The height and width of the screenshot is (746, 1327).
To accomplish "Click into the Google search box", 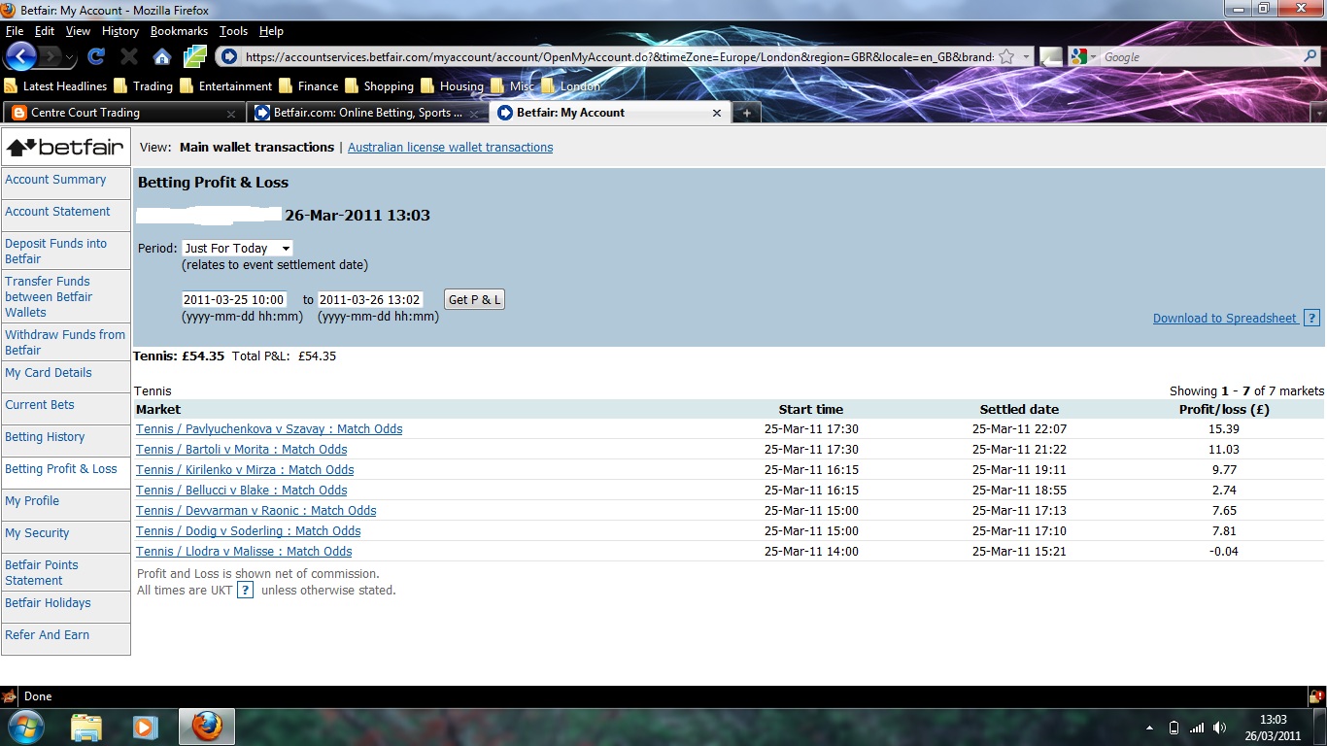I will [x=1199, y=56].
